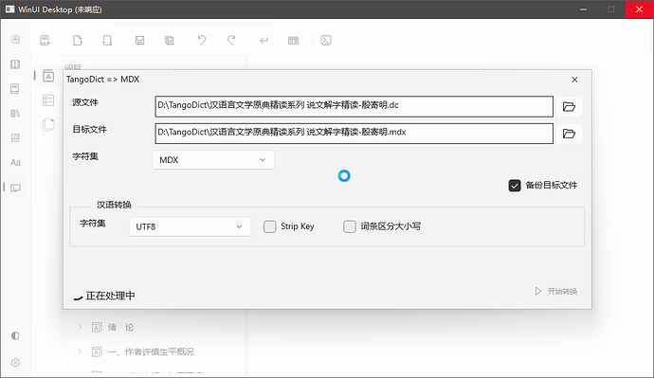Select the entry page A icon in panel

(48, 76)
